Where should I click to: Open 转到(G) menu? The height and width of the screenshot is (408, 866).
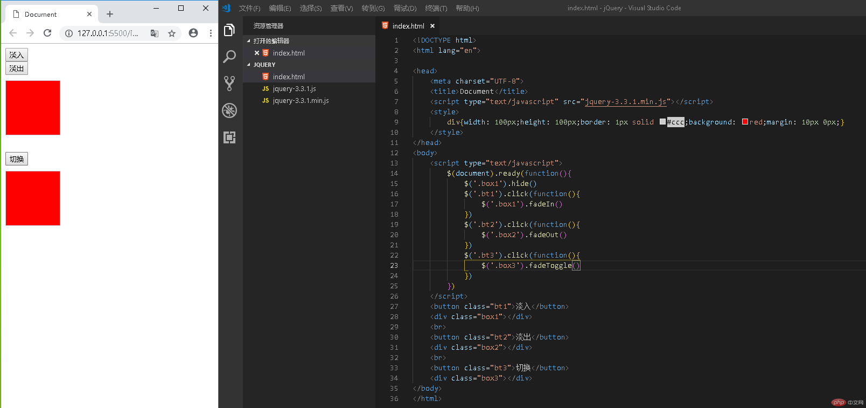pos(373,8)
